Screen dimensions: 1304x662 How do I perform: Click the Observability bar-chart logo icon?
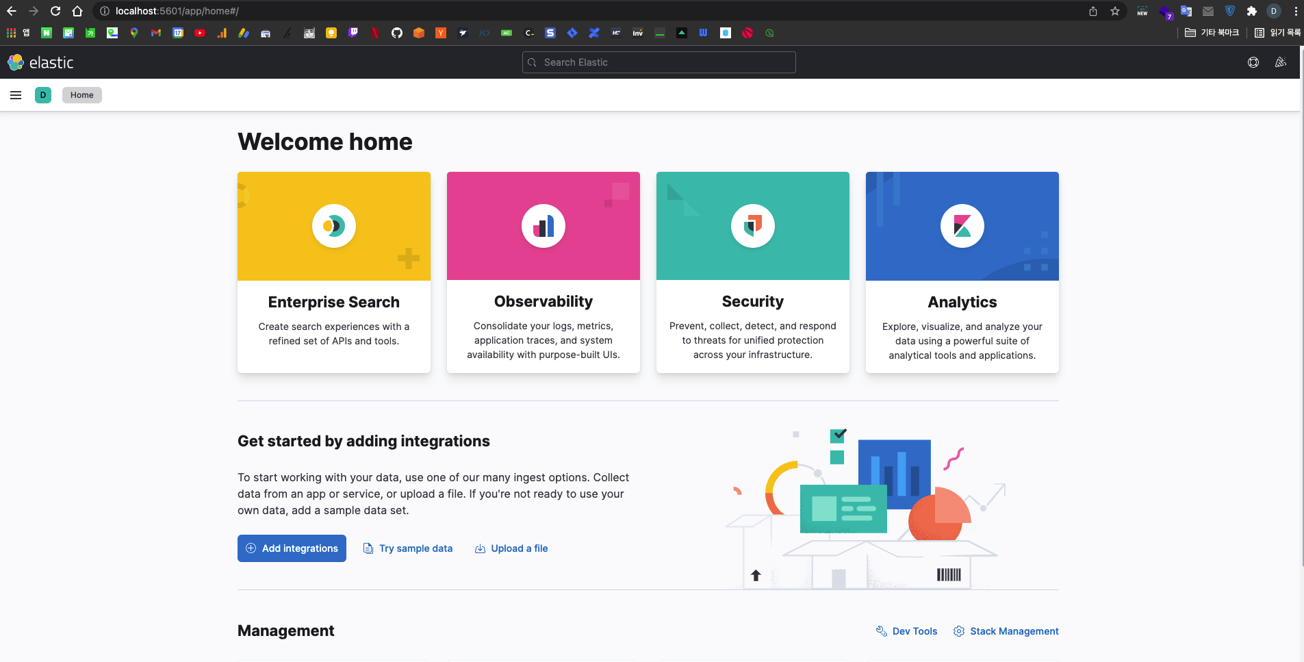[544, 226]
